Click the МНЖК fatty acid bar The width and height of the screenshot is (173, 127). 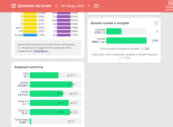pos(55,84)
